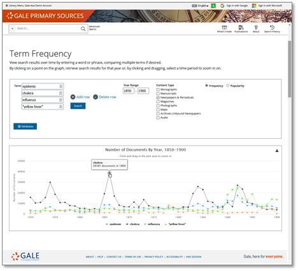Image resolution: width=298 pixels, height=271 pixels.
Task: Click the icon inside the cholera field
Action: pyautogui.click(x=60, y=93)
